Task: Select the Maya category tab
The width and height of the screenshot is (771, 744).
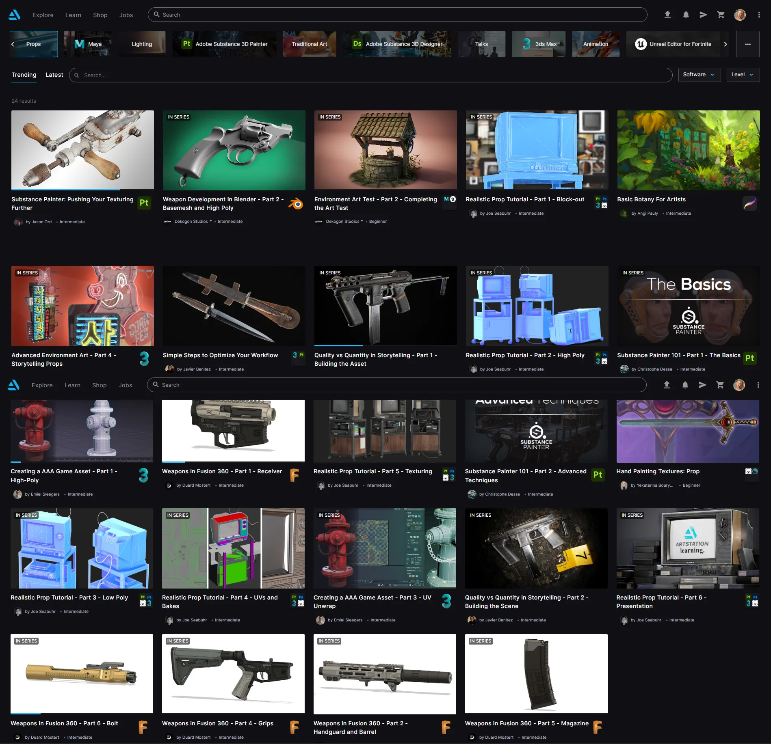Action: (x=87, y=44)
